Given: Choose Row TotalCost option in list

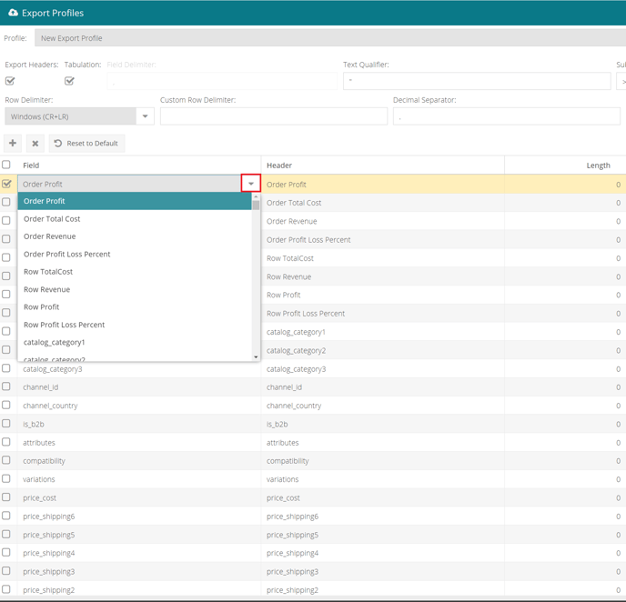Looking at the screenshot, I should pos(135,272).
